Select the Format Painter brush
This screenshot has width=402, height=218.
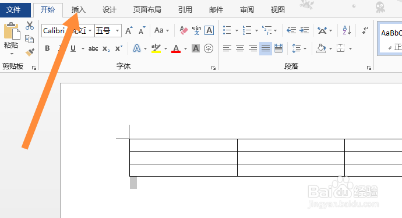[30, 52]
